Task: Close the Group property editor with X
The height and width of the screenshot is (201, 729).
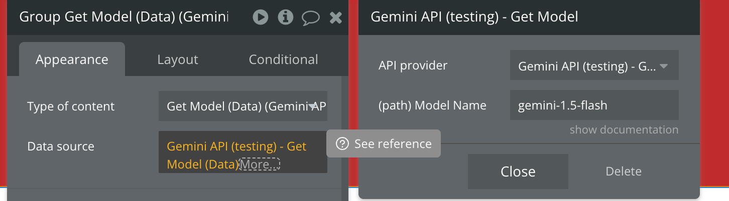Action: pyautogui.click(x=335, y=18)
